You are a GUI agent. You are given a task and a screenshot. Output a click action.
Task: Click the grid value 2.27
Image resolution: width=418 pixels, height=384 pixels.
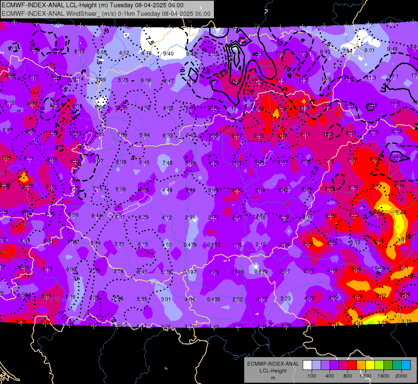point(285,271)
